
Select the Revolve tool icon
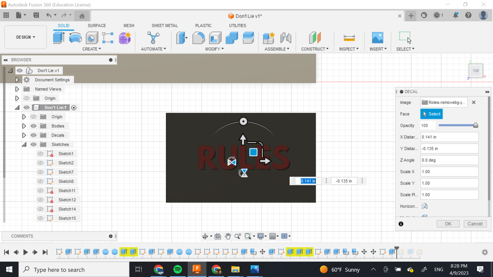point(75,38)
